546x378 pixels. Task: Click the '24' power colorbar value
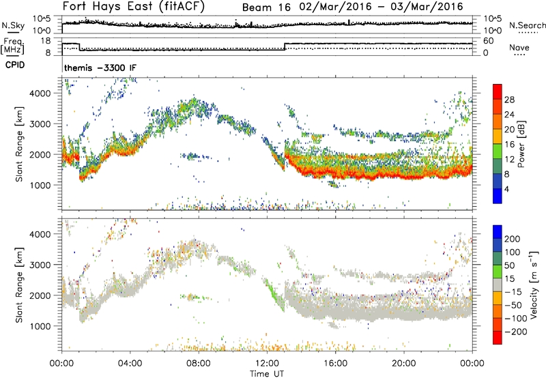[509, 115]
